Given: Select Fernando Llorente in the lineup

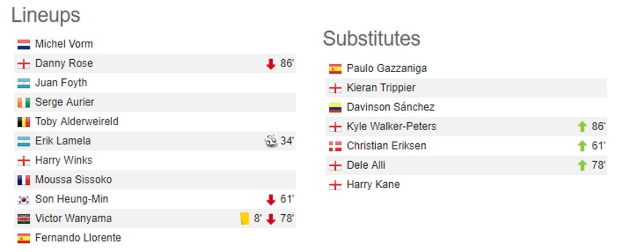Looking at the screenshot, I should click(78, 238).
